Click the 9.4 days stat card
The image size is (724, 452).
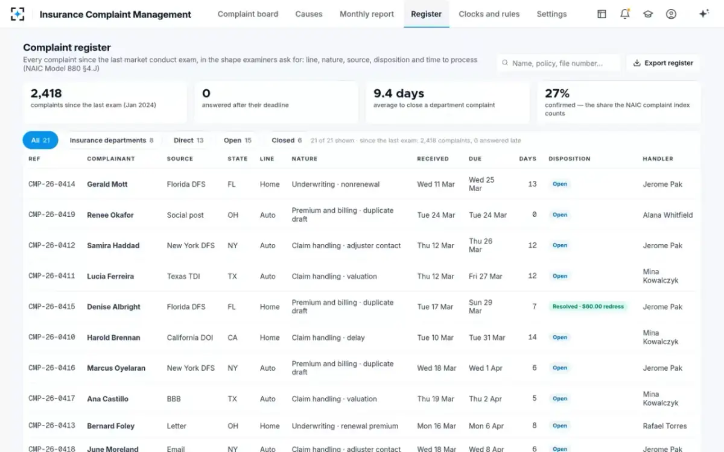point(448,102)
